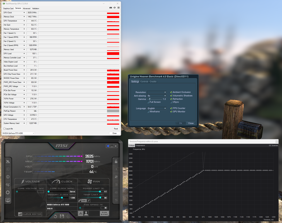Select user-defined fan control icon

click(x=86, y=214)
